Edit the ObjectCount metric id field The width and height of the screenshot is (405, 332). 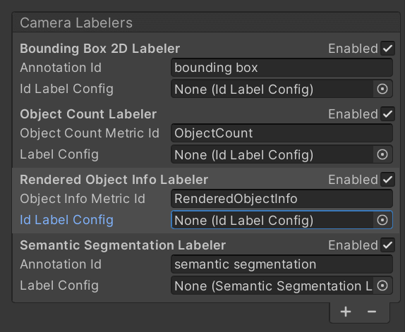click(x=282, y=133)
